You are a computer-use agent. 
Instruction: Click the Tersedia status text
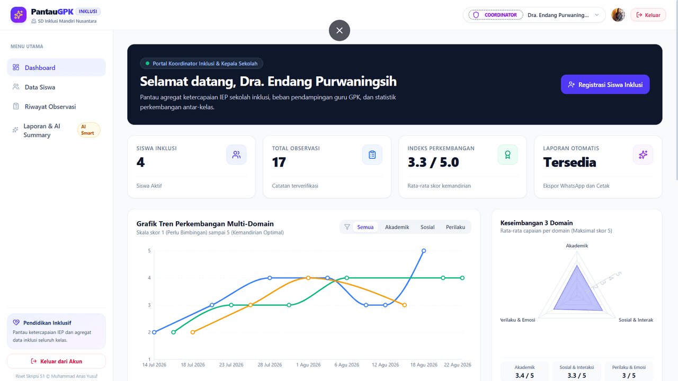[x=569, y=162]
